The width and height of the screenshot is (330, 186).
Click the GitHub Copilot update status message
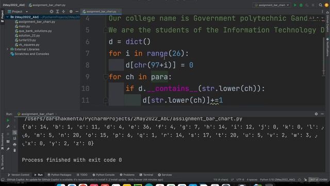pos(85,180)
